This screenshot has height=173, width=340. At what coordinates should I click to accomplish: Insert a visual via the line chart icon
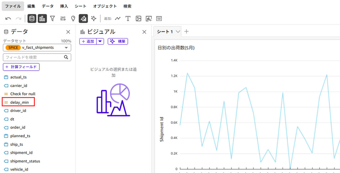tap(118, 18)
